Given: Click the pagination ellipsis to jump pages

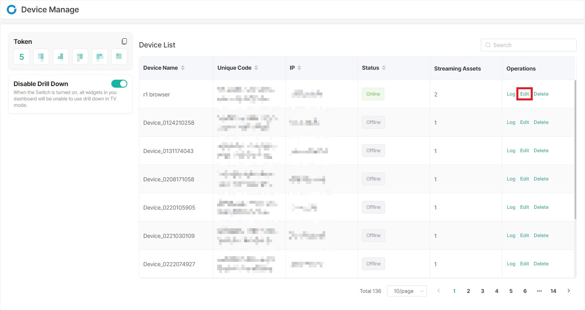Looking at the screenshot, I should click(539, 291).
